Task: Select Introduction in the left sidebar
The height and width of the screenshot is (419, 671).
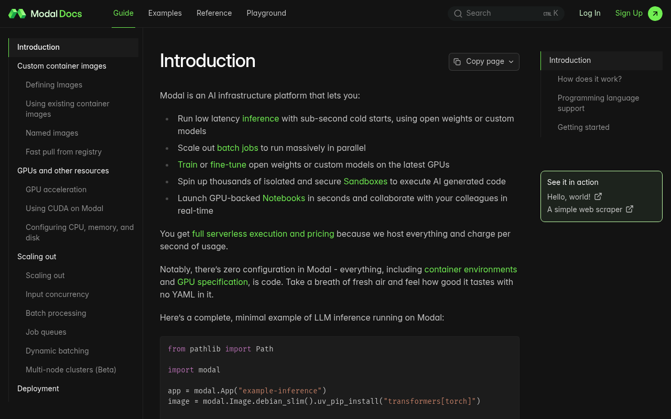Action: (73, 47)
